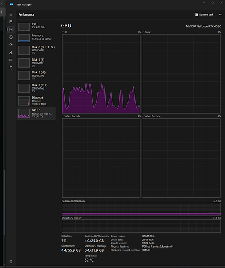Open the App history page icon

(11, 37)
